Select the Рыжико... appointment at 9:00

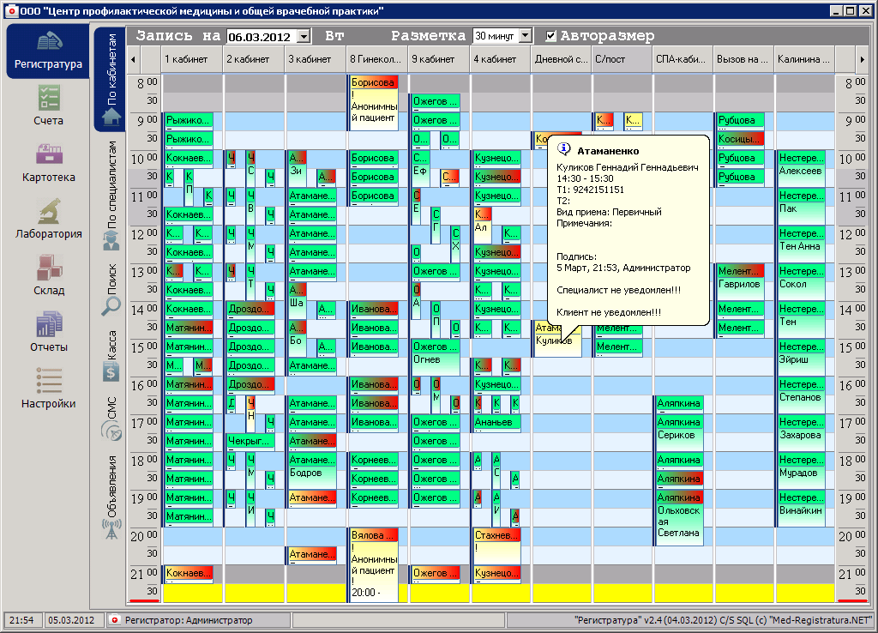(189, 120)
